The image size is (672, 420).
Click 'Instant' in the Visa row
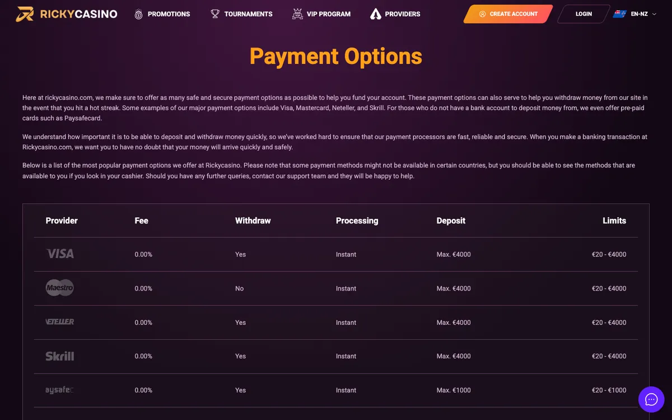[346, 254]
